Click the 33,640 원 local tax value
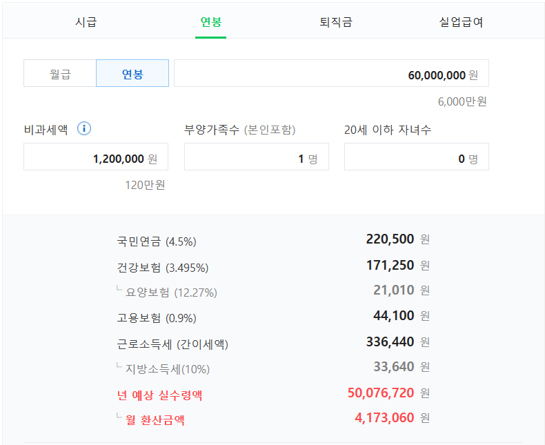Image resolution: width=545 pixels, height=445 pixels. (x=402, y=367)
